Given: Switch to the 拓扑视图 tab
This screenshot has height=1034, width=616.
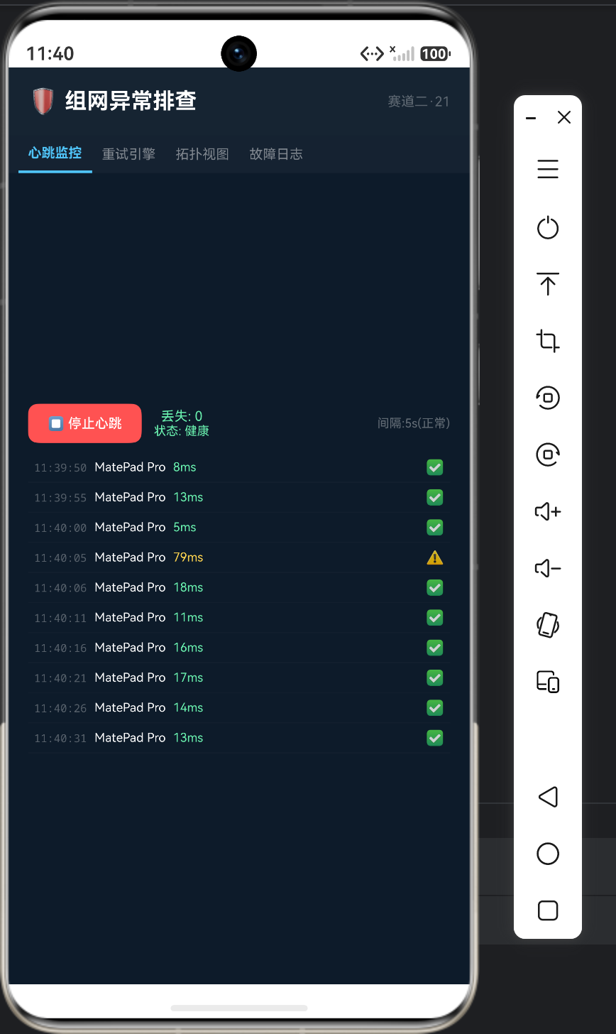Looking at the screenshot, I should pyautogui.click(x=202, y=154).
